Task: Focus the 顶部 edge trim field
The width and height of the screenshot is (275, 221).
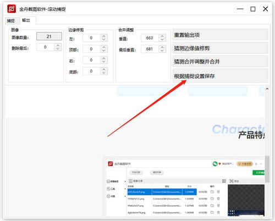Action: point(91,49)
